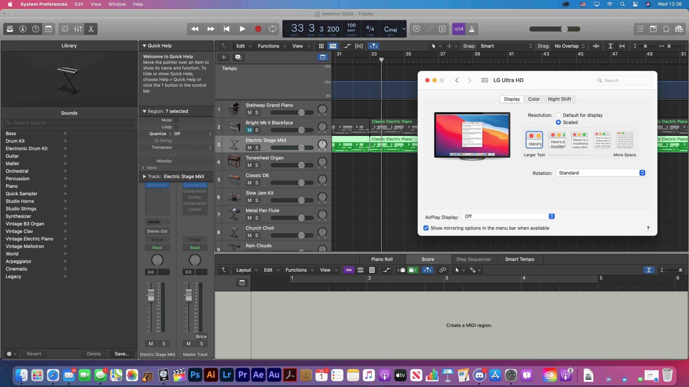Click the Search Sounds field
Viewport: 689px width, 387px height.
[x=69, y=123]
